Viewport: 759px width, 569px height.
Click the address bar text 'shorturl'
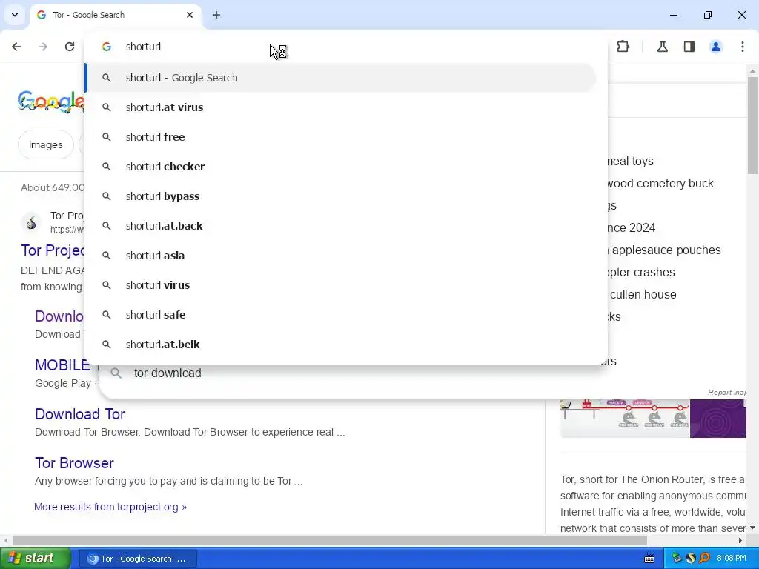[x=143, y=47]
